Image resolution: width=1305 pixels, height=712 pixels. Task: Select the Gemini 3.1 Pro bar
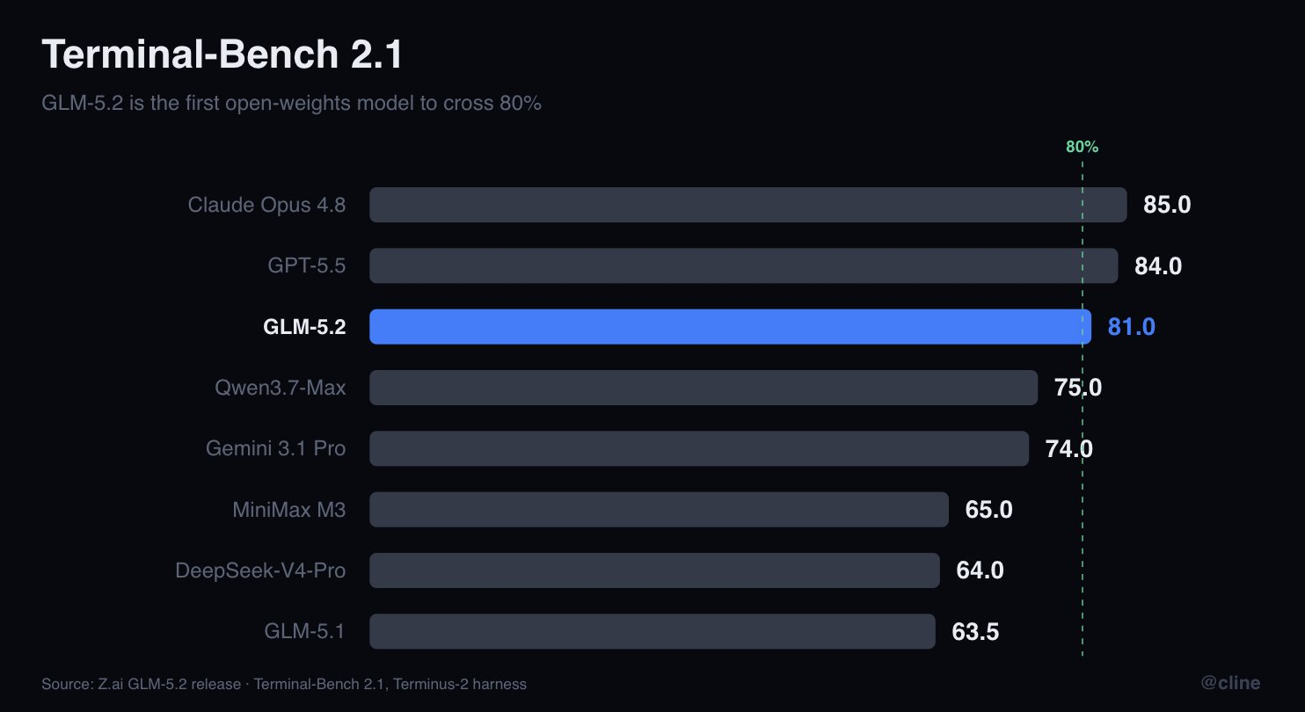click(x=699, y=448)
